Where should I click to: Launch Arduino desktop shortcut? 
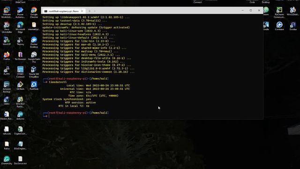(x=20, y=116)
